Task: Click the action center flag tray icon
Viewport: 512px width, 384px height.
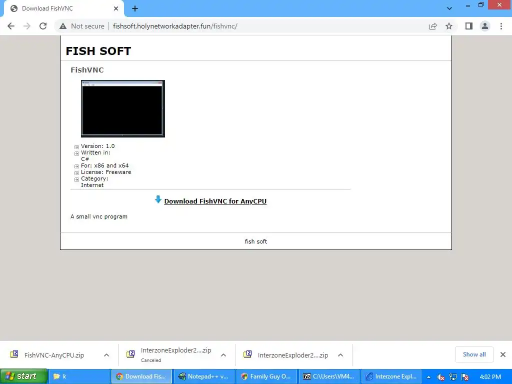Action: point(465,377)
